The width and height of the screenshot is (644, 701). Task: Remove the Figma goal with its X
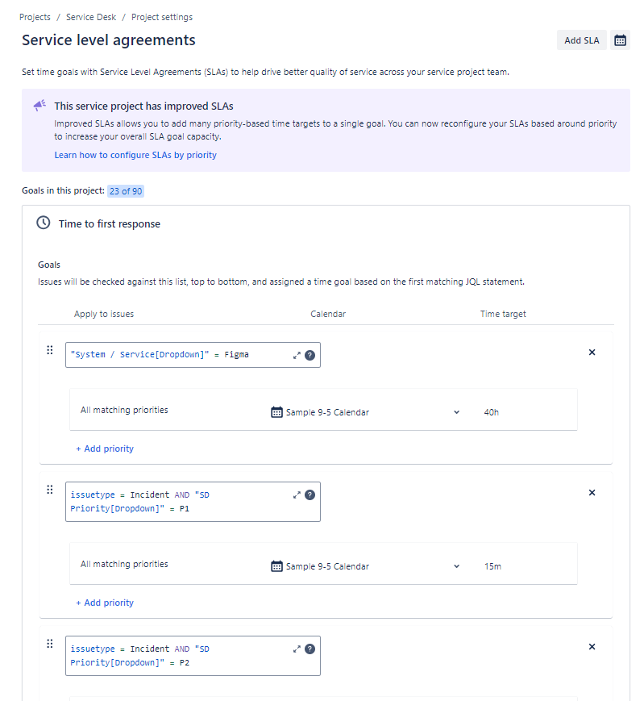click(x=592, y=353)
